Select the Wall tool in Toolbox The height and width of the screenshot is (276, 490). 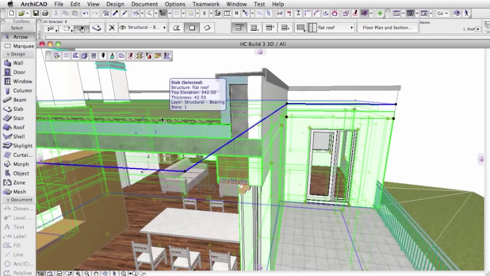tap(18, 63)
